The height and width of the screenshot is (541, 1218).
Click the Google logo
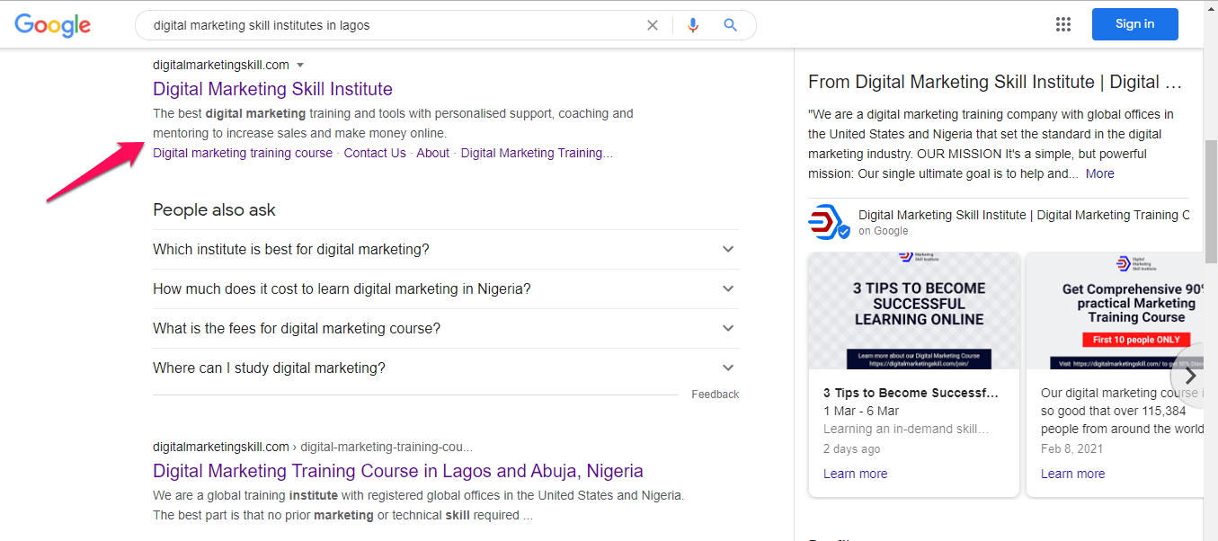52,25
